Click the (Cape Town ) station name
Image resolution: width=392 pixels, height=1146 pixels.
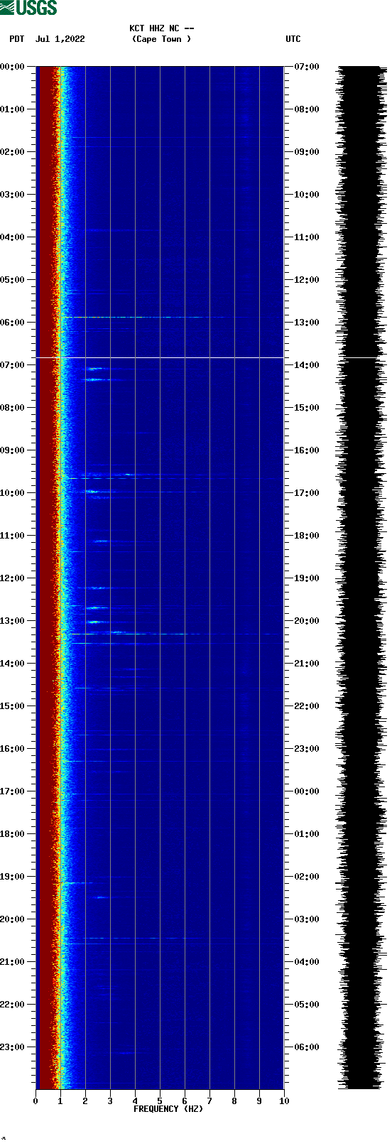(161, 39)
